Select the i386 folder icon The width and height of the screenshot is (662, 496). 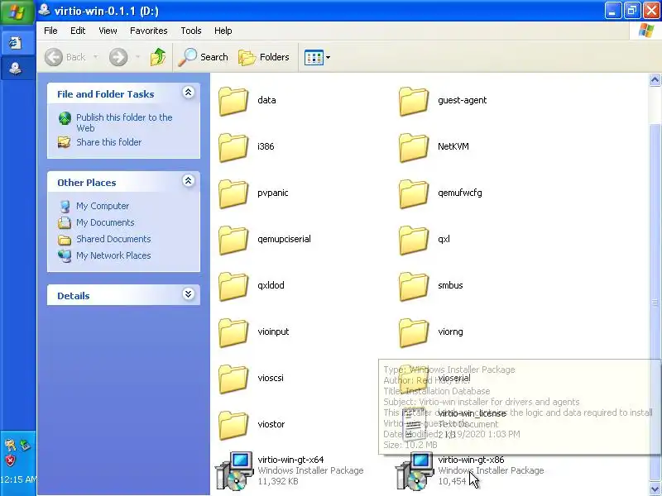(x=233, y=147)
